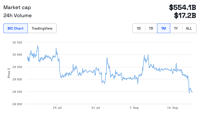Select the 1M time range button

click(x=164, y=28)
